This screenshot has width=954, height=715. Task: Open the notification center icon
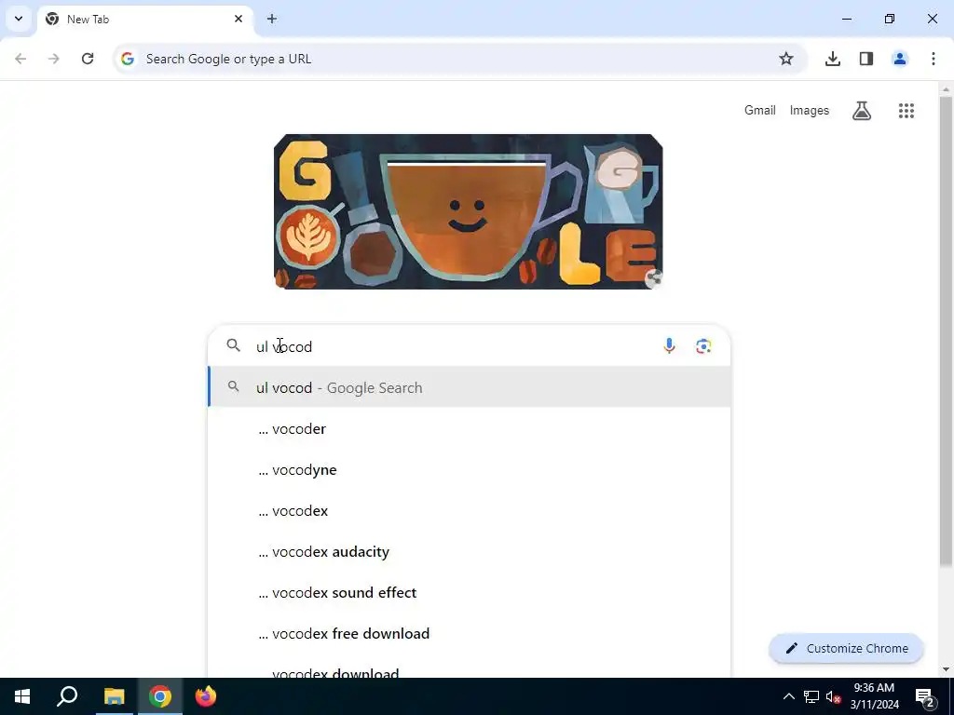tap(924, 696)
